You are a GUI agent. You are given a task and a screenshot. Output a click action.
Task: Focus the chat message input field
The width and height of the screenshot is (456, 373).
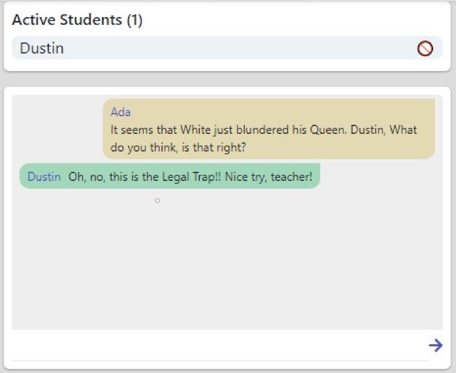tap(216, 345)
